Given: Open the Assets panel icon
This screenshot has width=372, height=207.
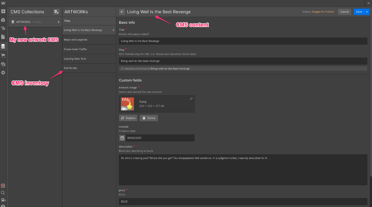Looking at the screenshot, I should [3, 64].
